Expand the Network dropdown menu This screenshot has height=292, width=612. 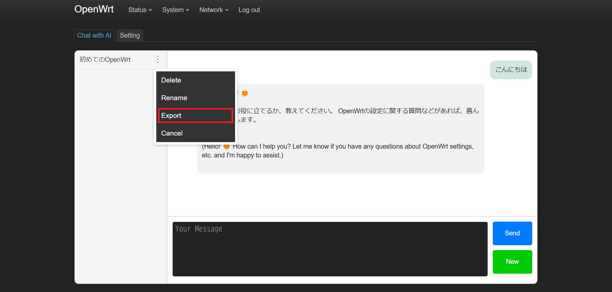tap(214, 10)
